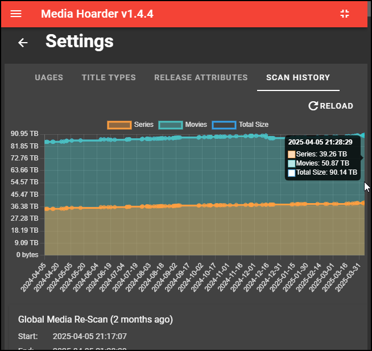The height and width of the screenshot is (351, 372).
Task: Click the 0 bytes axis label
Action: point(27,255)
